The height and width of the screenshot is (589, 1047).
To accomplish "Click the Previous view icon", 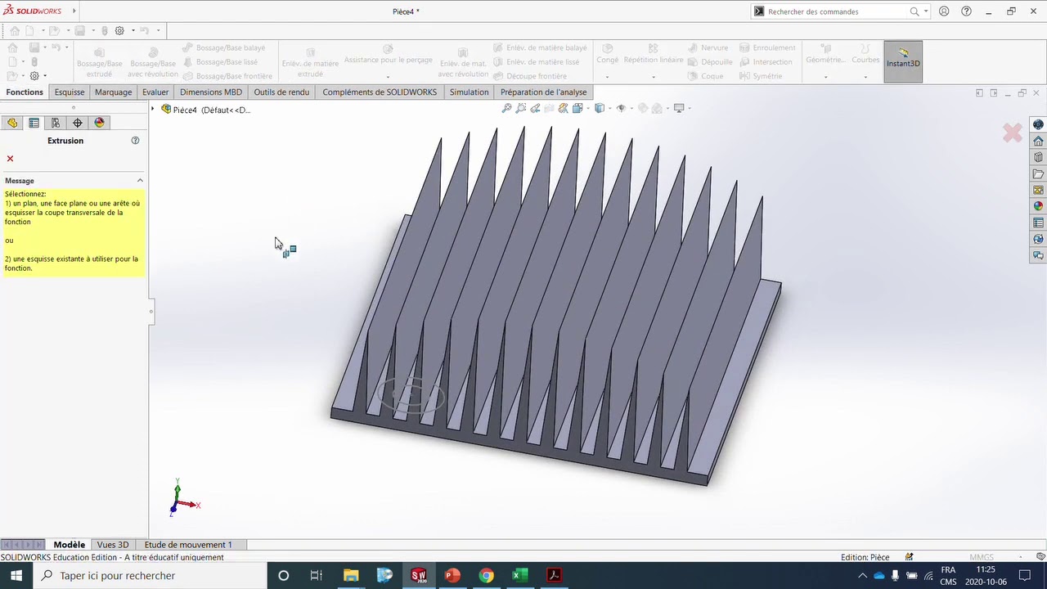I will point(535,108).
